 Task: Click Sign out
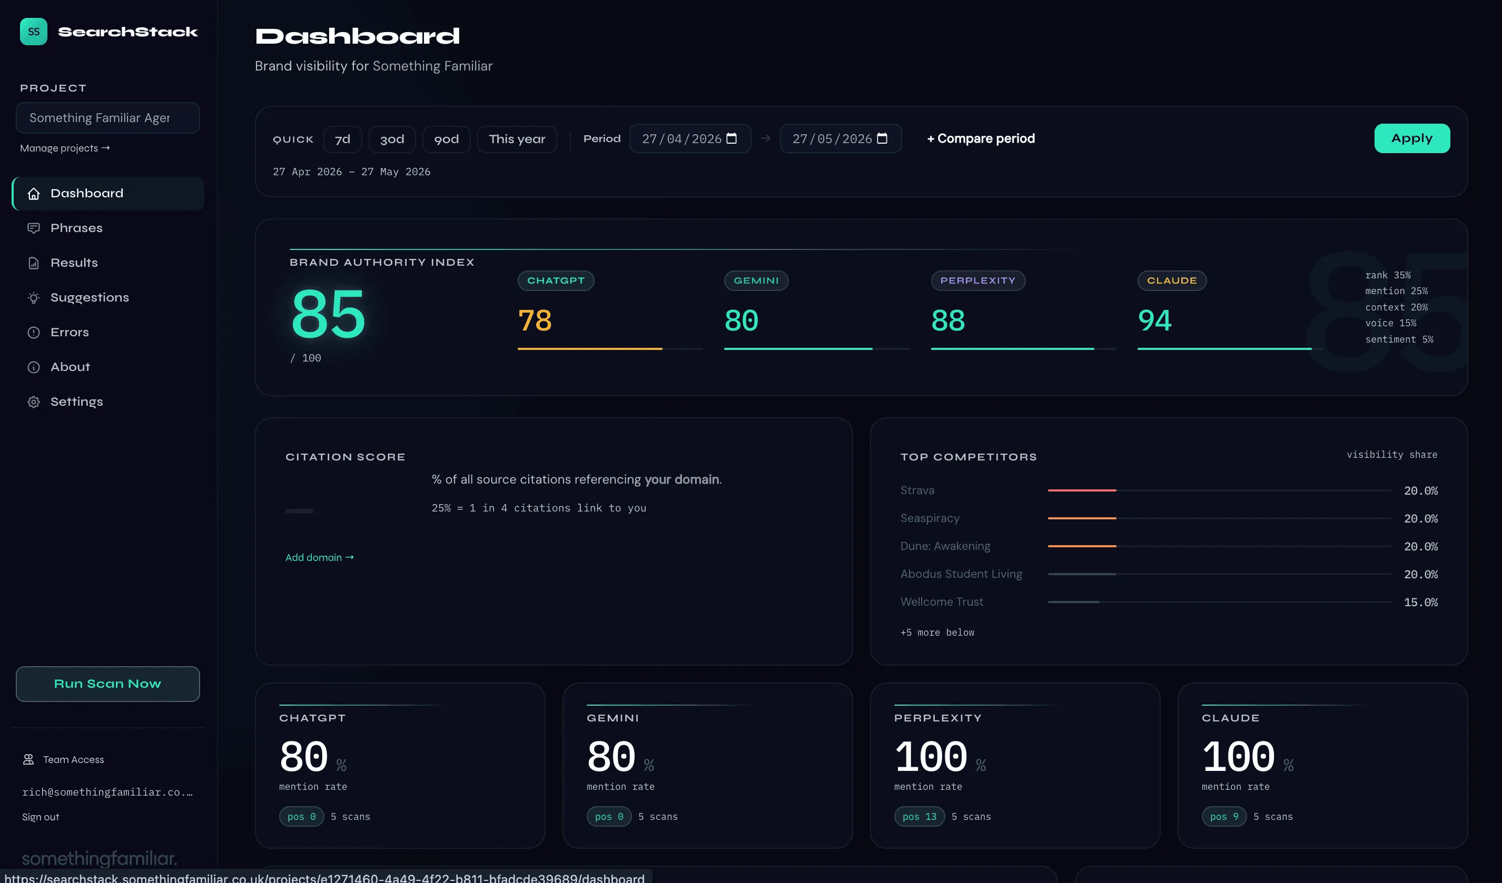pyautogui.click(x=41, y=817)
